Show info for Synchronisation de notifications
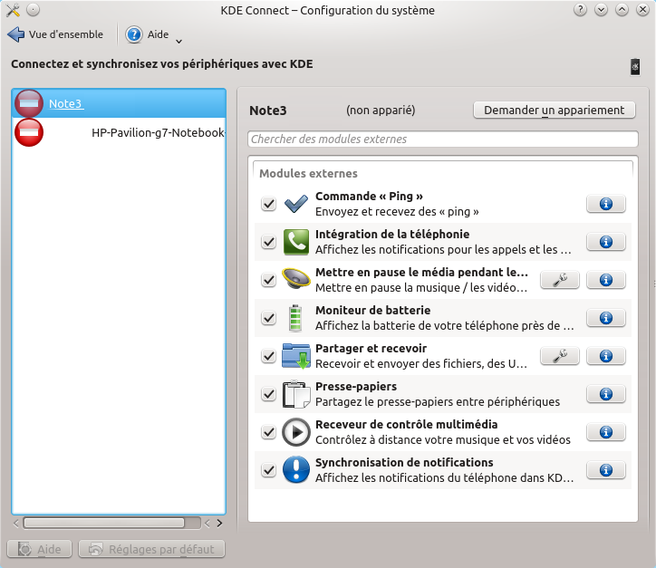Screen dimensions: 656x568 pos(606,470)
